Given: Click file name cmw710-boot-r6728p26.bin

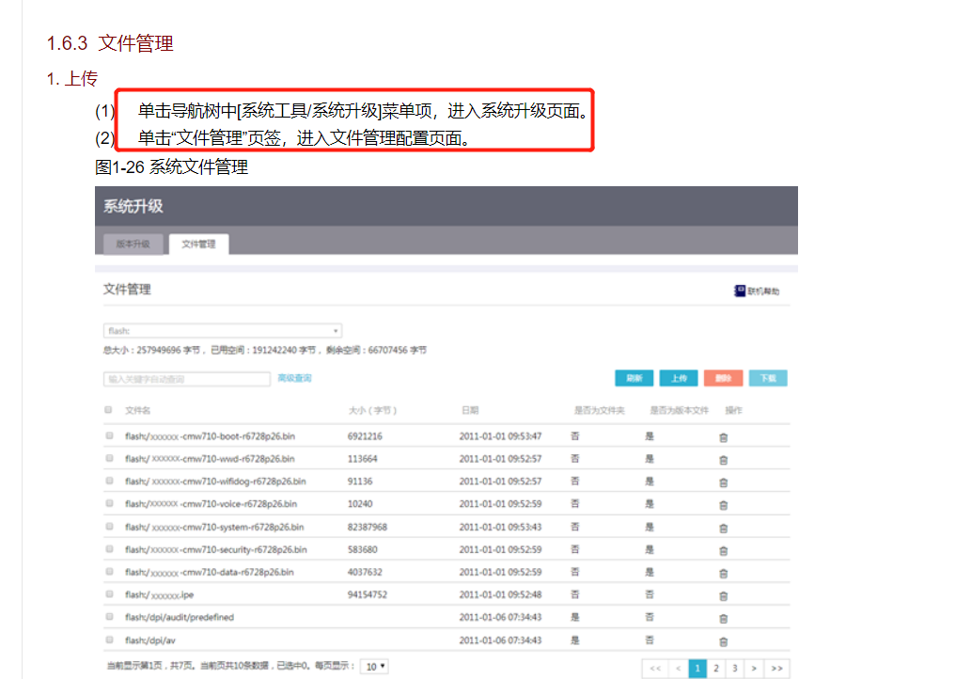Looking at the screenshot, I should point(210,436).
